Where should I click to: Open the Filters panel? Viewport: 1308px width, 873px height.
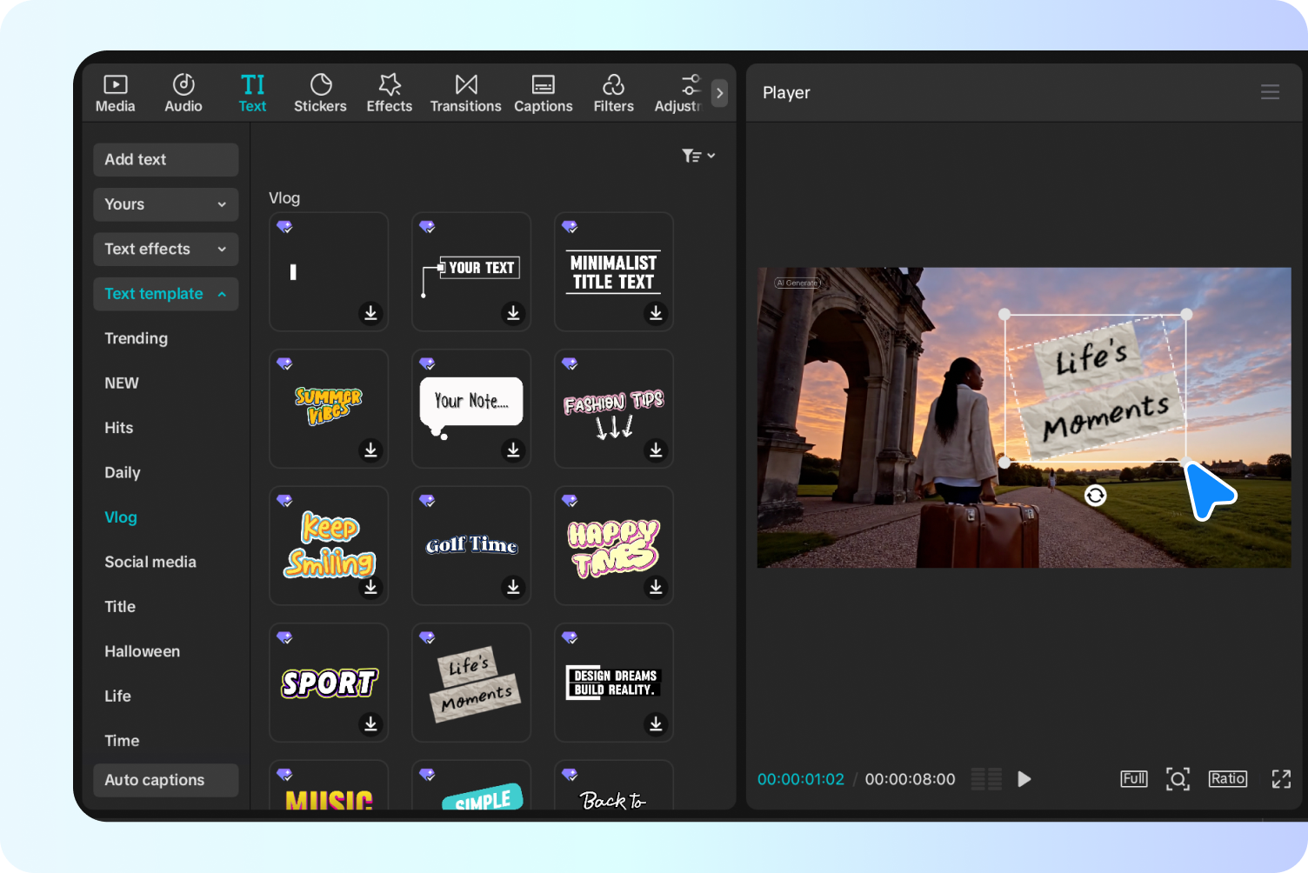click(x=613, y=92)
